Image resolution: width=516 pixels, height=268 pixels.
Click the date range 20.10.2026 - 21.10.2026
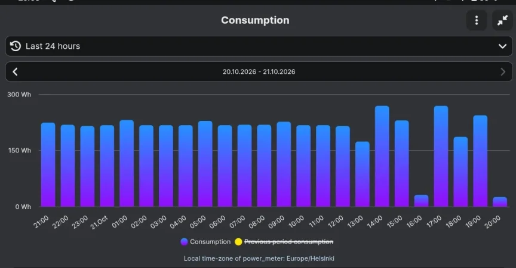click(259, 72)
